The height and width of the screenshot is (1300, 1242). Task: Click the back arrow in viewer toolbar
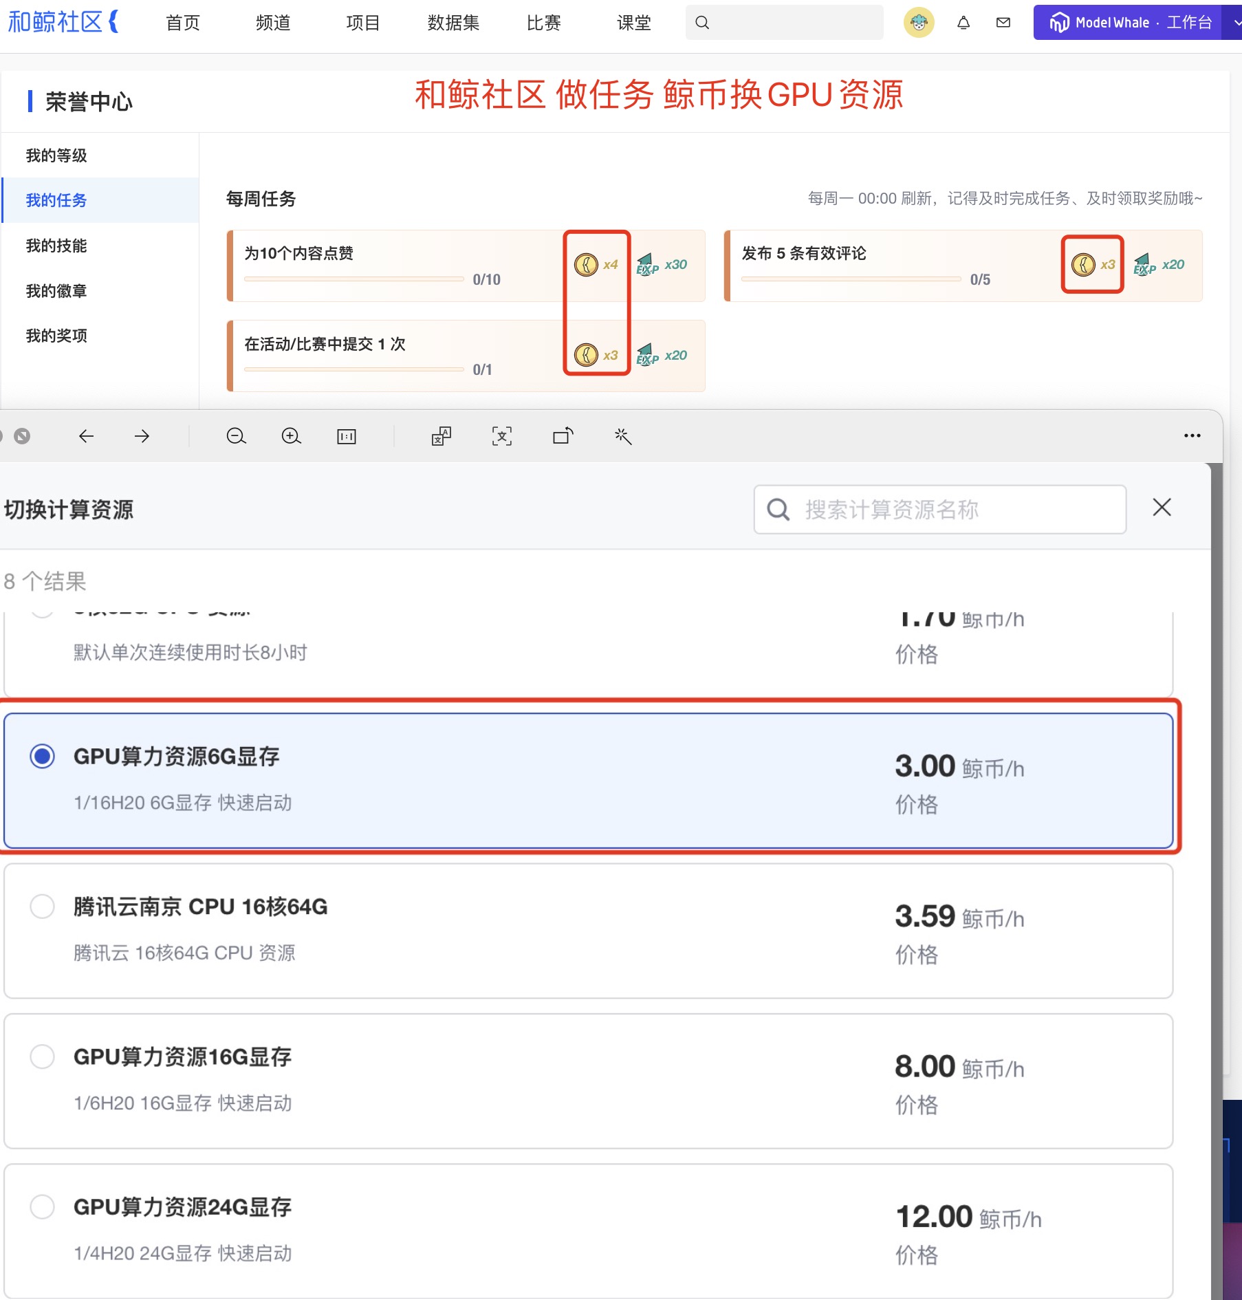(86, 436)
